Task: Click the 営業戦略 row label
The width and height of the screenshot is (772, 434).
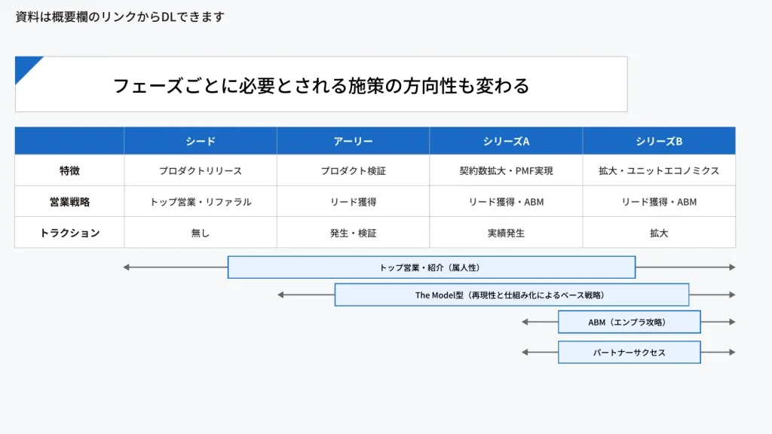Action: click(x=69, y=202)
